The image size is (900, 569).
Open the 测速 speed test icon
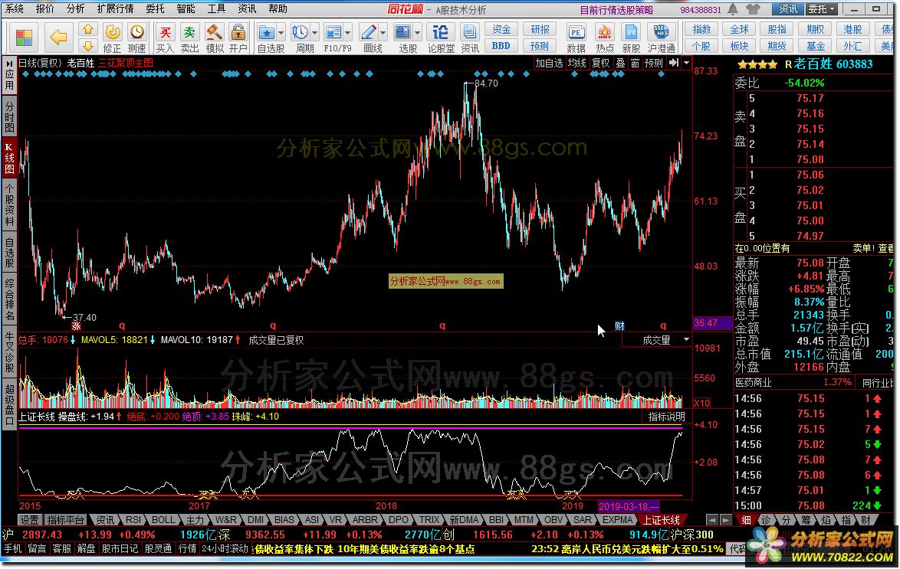[x=136, y=38]
